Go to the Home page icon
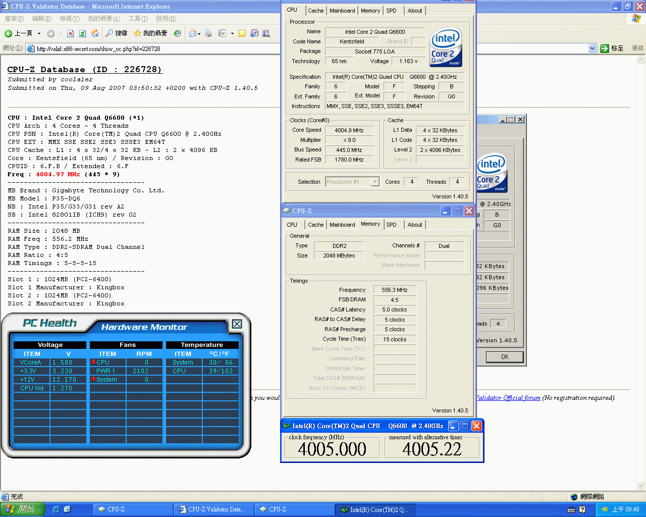Viewport: 646px width, 517px height. click(x=95, y=33)
